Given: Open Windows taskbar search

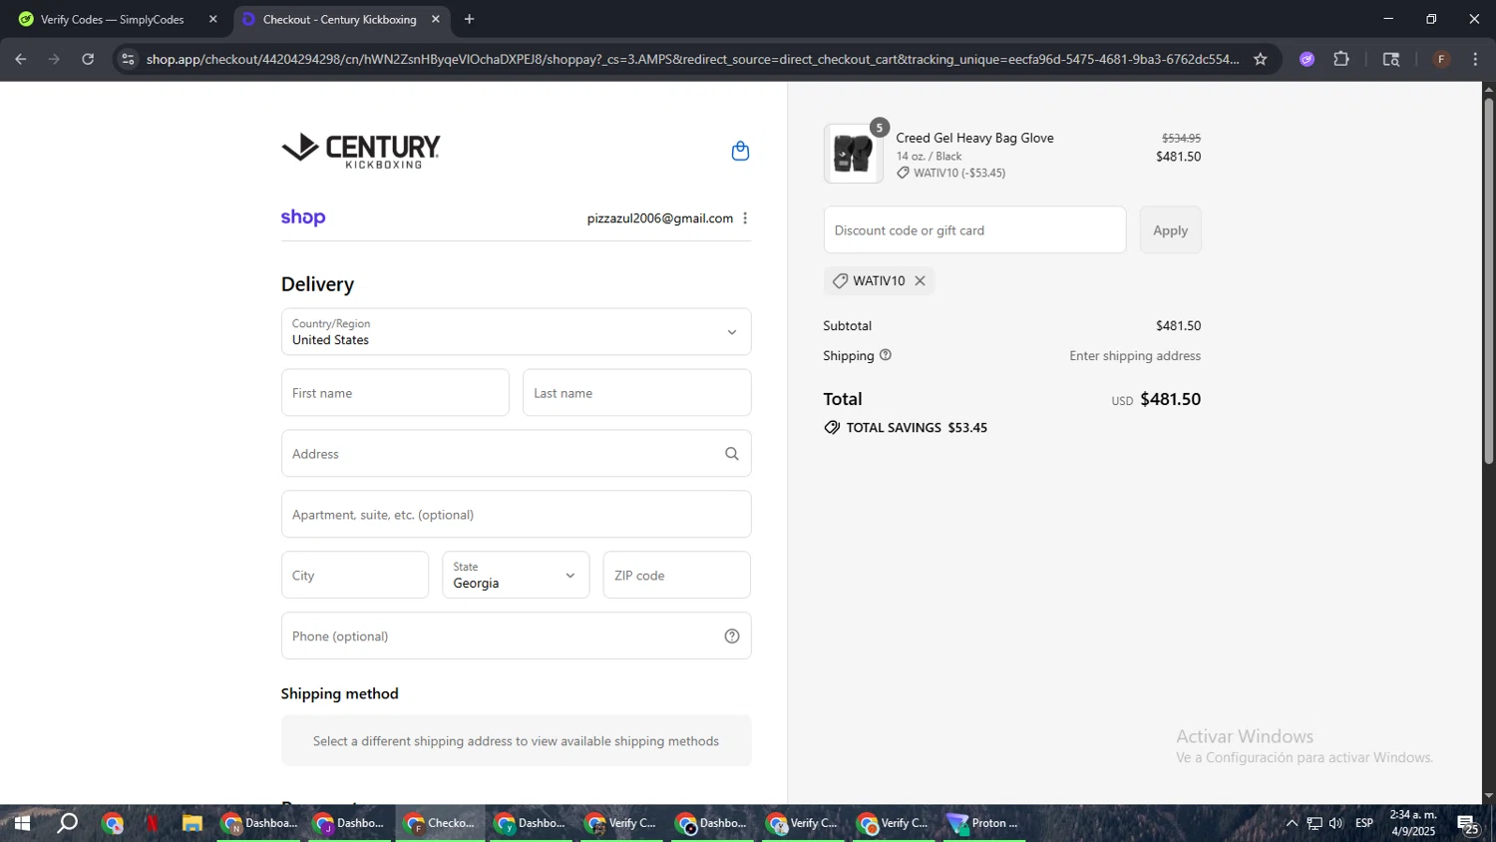Looking at the screenshot, I should [67, 823].
